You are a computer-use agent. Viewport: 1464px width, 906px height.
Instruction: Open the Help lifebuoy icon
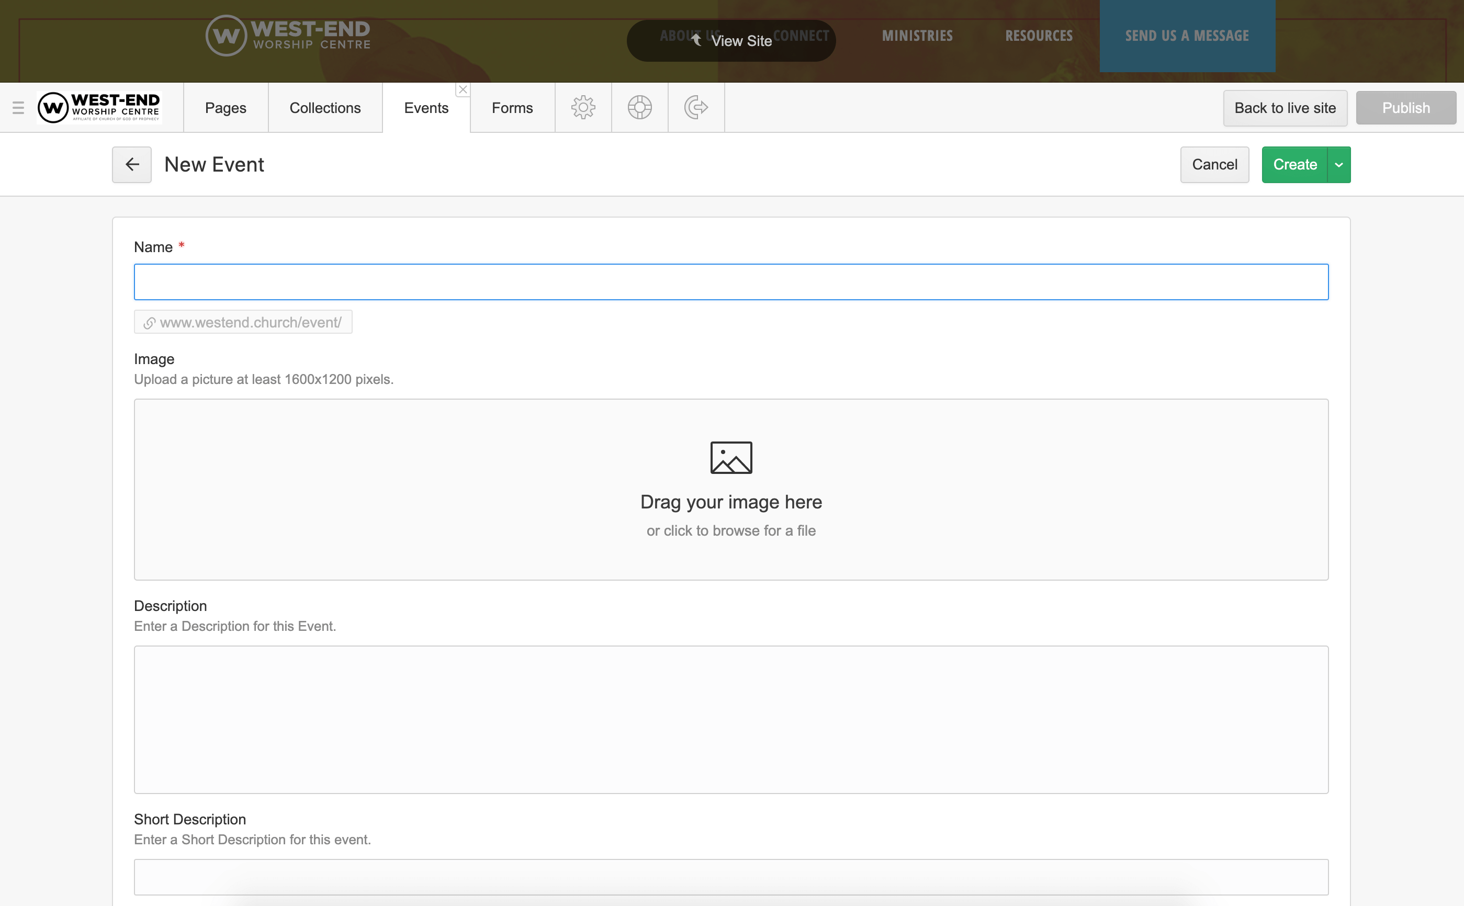tap(639, 108)
